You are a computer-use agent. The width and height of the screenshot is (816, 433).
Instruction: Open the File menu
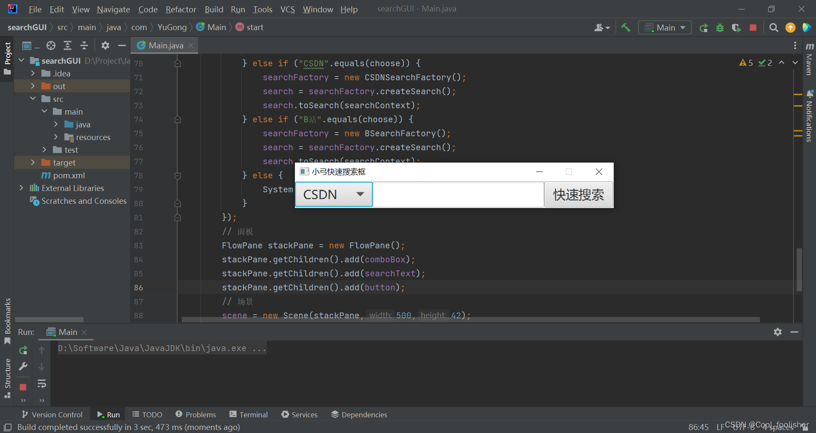(35, 9)
